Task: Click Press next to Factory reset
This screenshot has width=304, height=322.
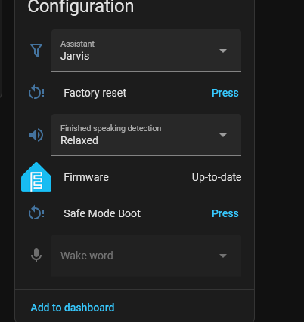Action: [225, 93]
